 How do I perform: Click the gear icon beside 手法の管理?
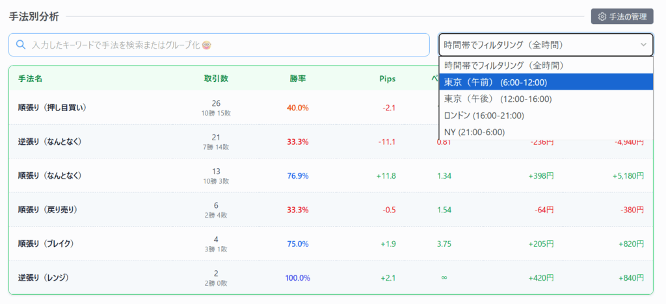(602, 16)
